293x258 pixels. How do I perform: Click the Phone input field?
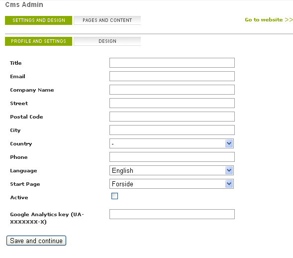172,157
